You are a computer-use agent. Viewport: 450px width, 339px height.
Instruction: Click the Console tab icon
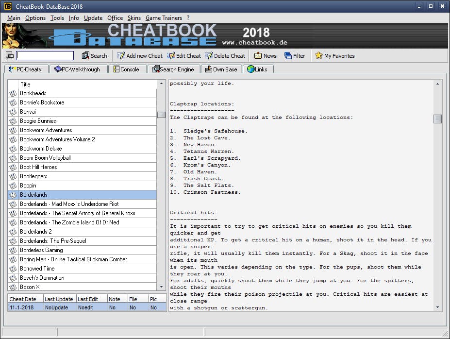pyautogui.click(x=116, y=69)
